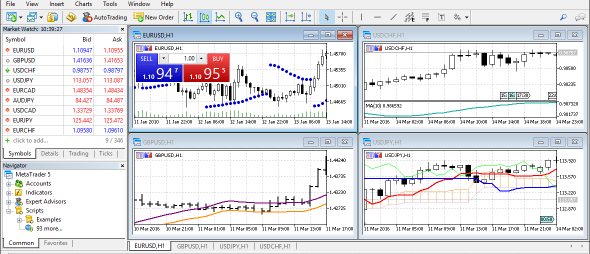Switch to bar chart view

pyautogui.click(x=188, y=17)
